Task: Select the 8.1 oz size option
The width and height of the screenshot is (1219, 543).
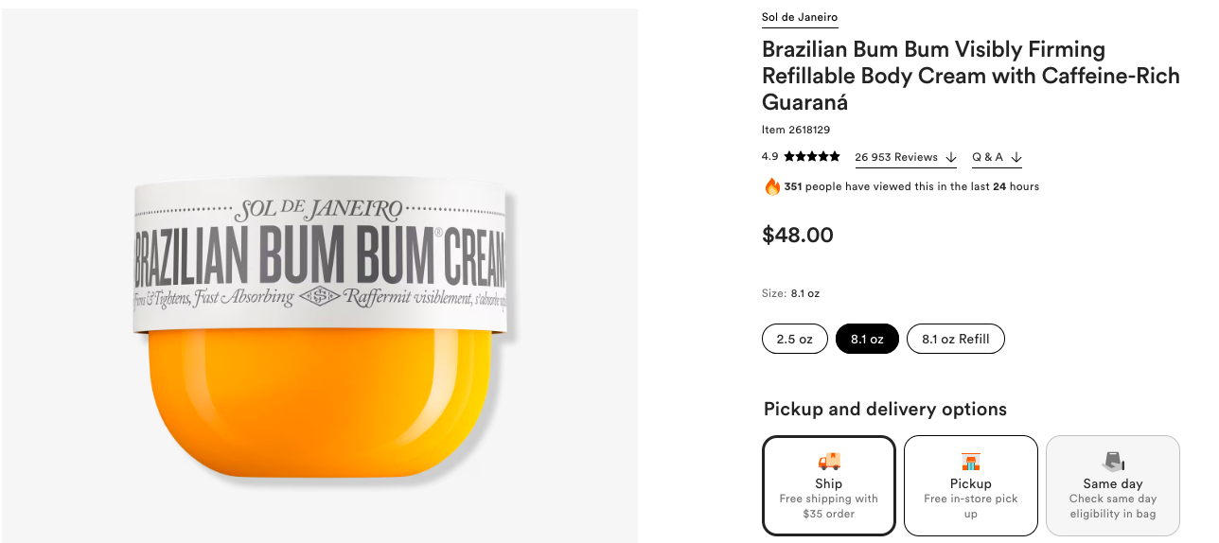Action: 867,339
